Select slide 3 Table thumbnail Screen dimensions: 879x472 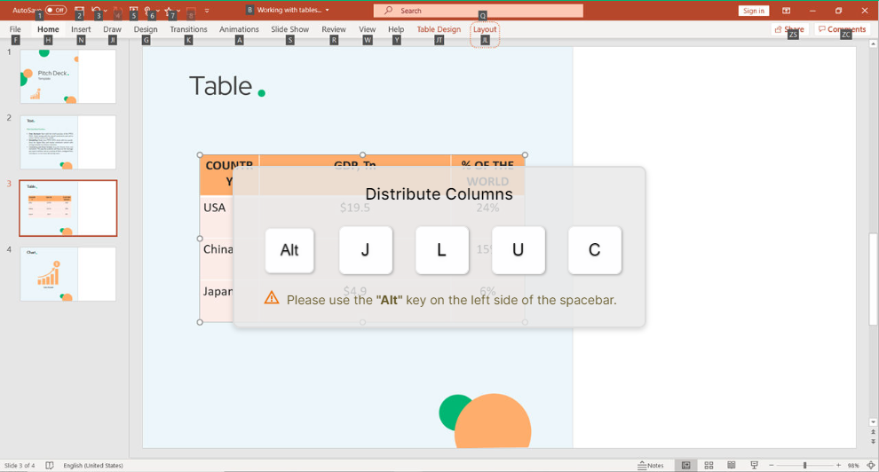tap(67, 208)
